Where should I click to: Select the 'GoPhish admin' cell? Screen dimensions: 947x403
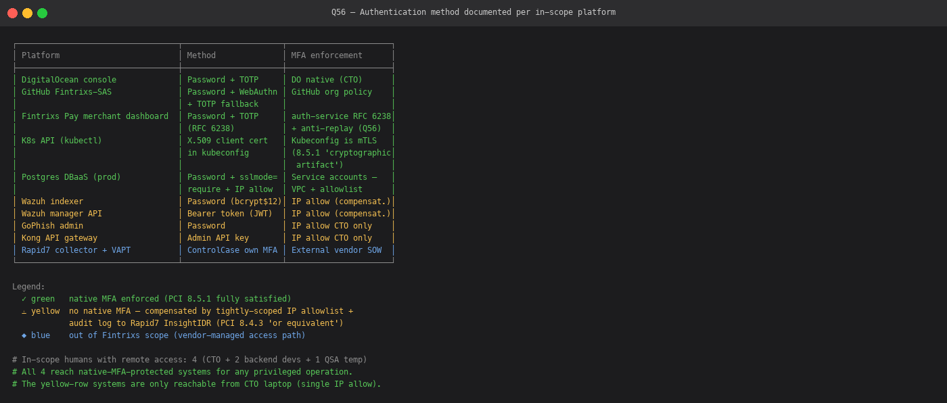coord(52,226)
